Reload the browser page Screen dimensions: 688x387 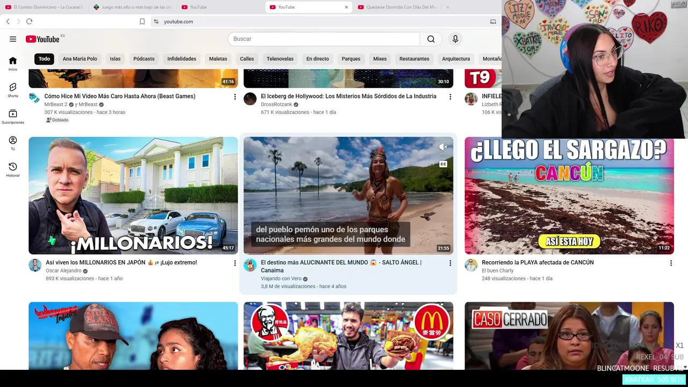click(x=29, y=21)
